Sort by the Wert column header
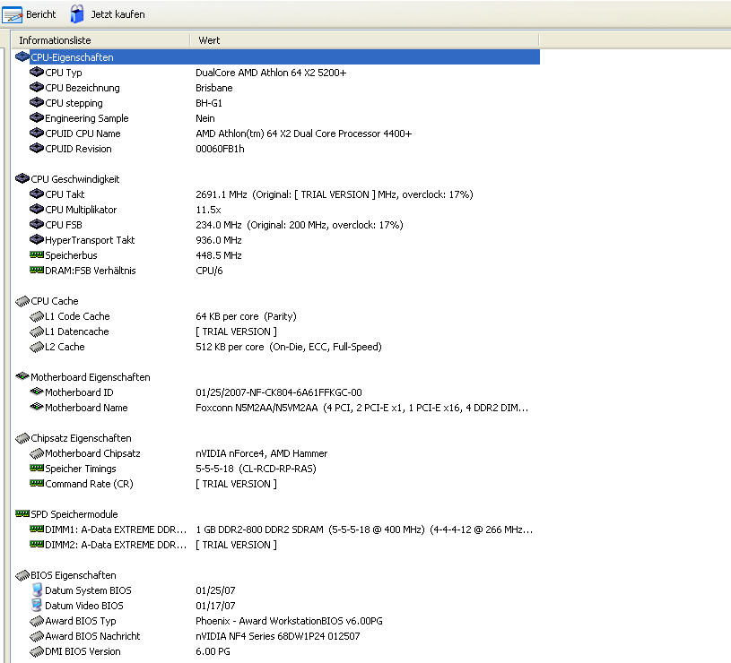731x663 pixels. pyautogui.click(x=364, y=40)
